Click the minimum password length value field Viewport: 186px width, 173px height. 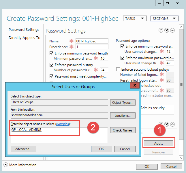[x=104, y=58]
